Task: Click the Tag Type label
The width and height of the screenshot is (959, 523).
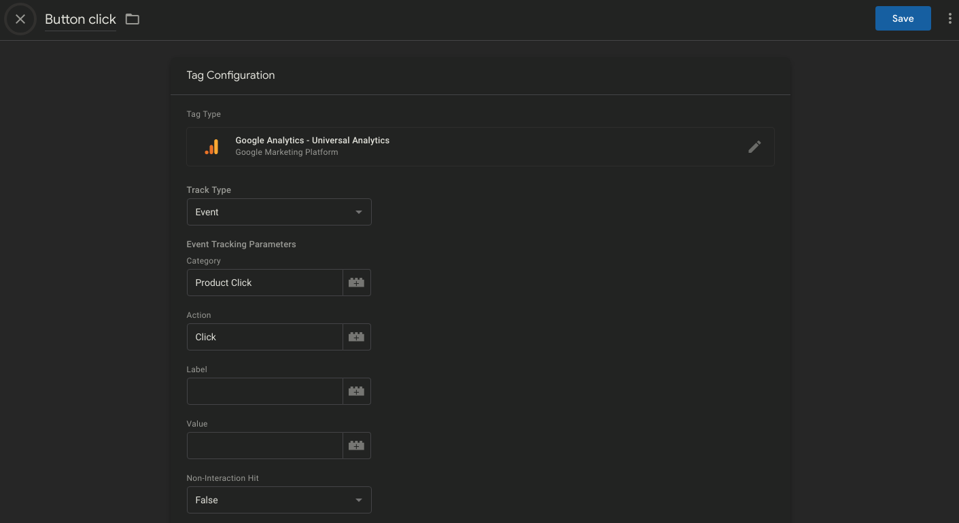Action: (x=204, y=114)
